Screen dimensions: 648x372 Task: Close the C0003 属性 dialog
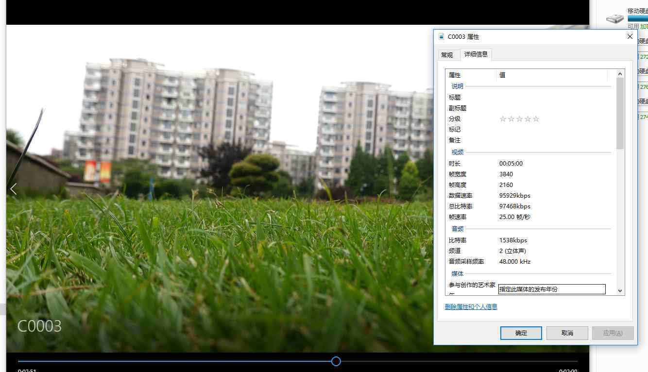click(x=630, y=36)
